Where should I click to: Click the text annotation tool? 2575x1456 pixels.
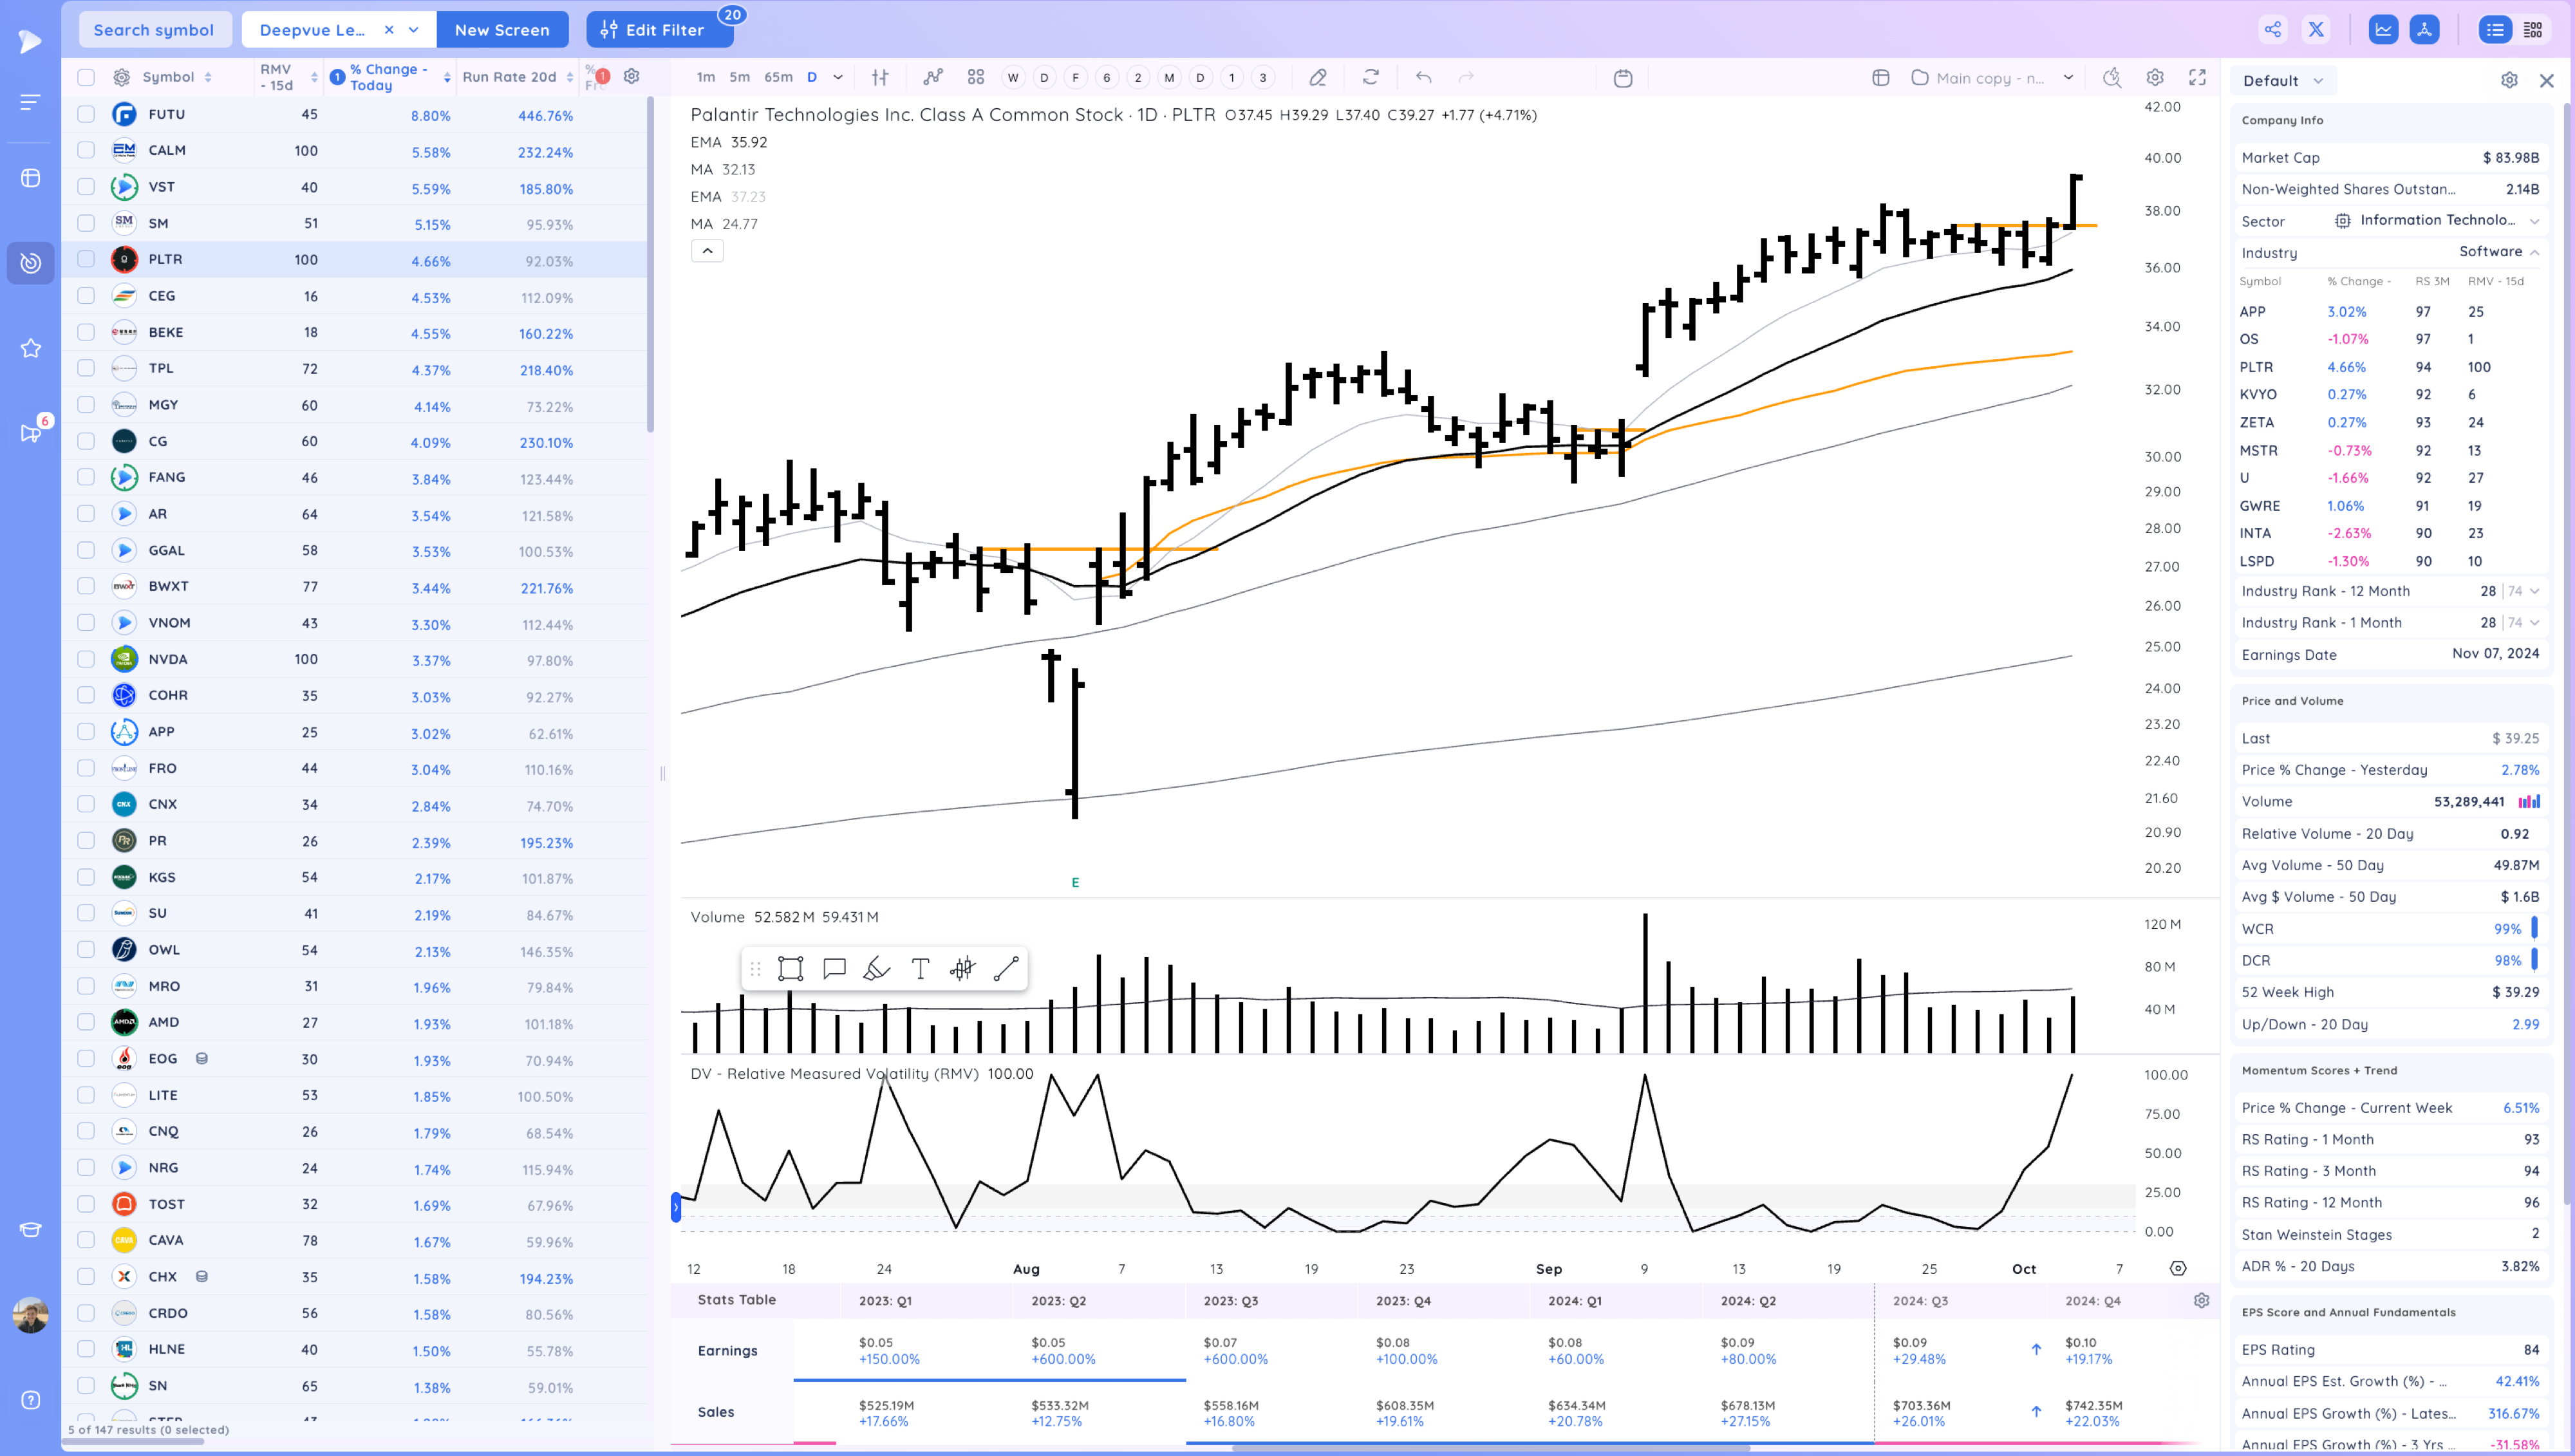coord(920,968)
